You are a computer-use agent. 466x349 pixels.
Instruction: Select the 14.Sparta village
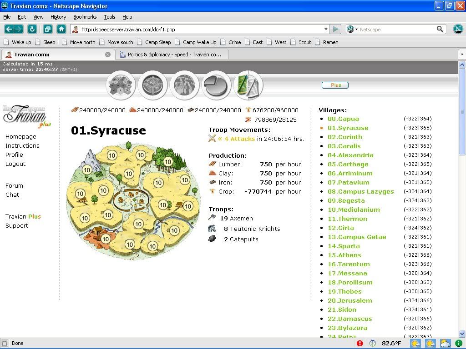(344, 246)
